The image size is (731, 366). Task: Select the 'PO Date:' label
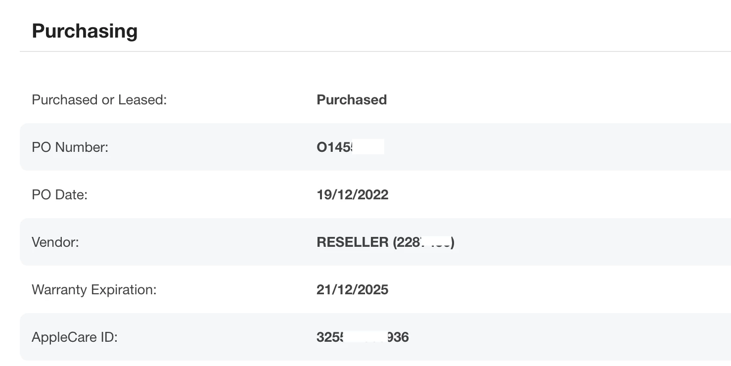[59, 194]
